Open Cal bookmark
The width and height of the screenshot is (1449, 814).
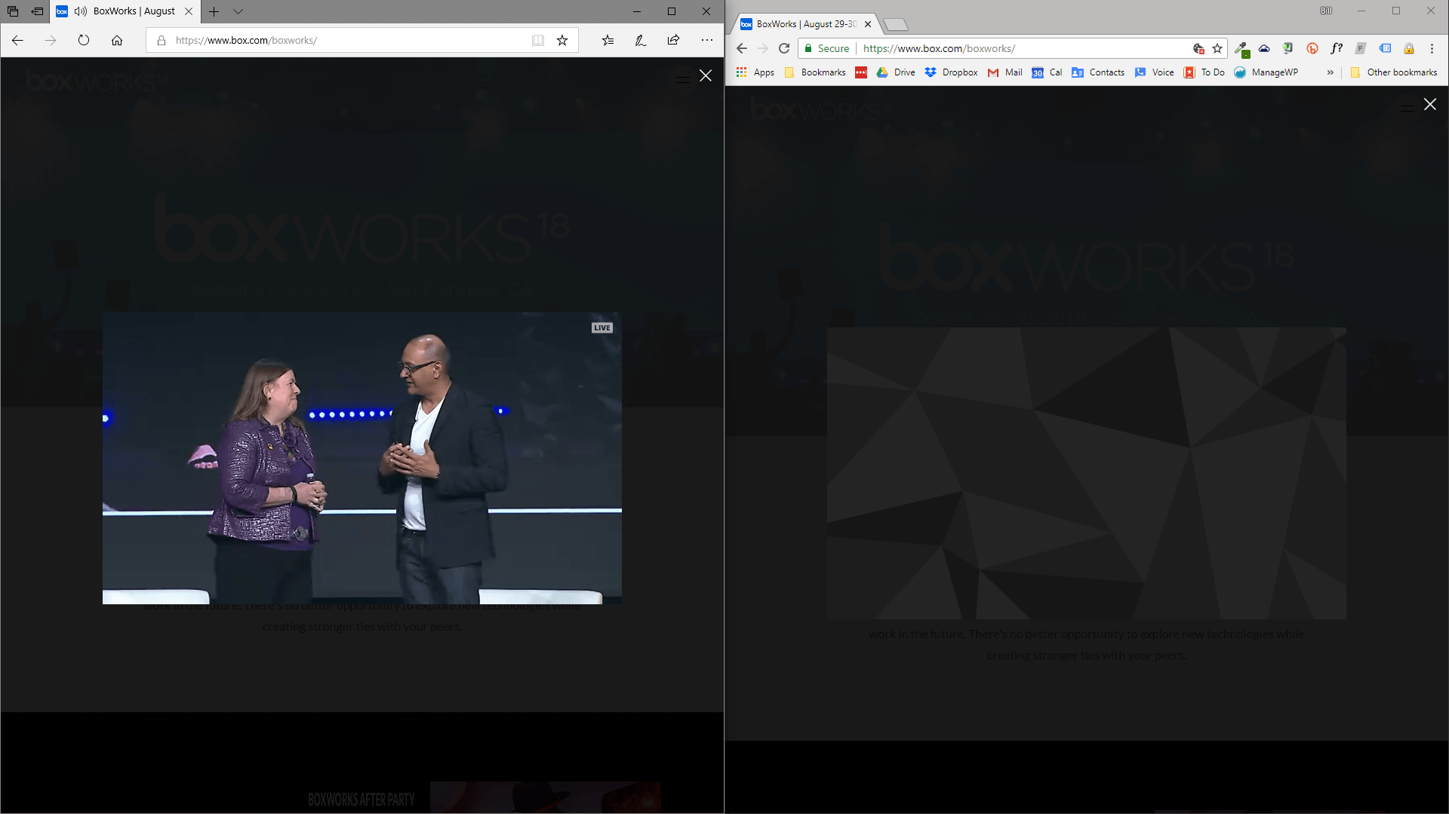[x=1048, y=72]
